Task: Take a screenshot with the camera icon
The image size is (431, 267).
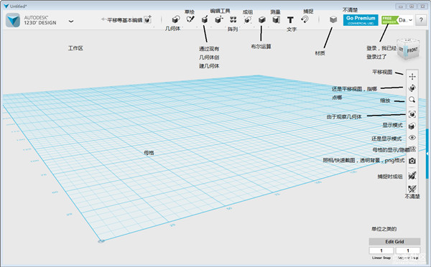Action: [x=412, y=161]
